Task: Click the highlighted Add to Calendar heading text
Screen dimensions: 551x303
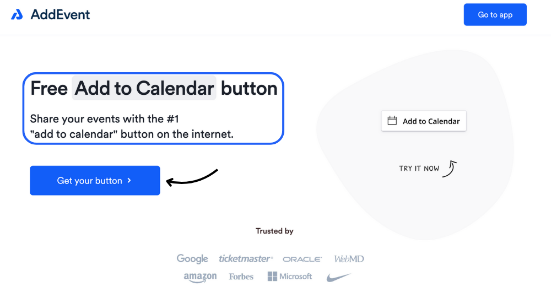Action: point(144,88)
